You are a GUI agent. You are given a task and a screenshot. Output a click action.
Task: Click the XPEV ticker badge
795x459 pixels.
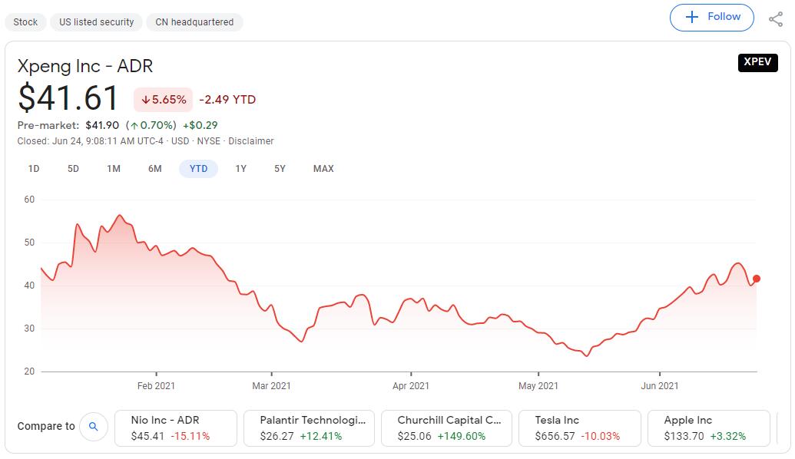tap(757, 63)
